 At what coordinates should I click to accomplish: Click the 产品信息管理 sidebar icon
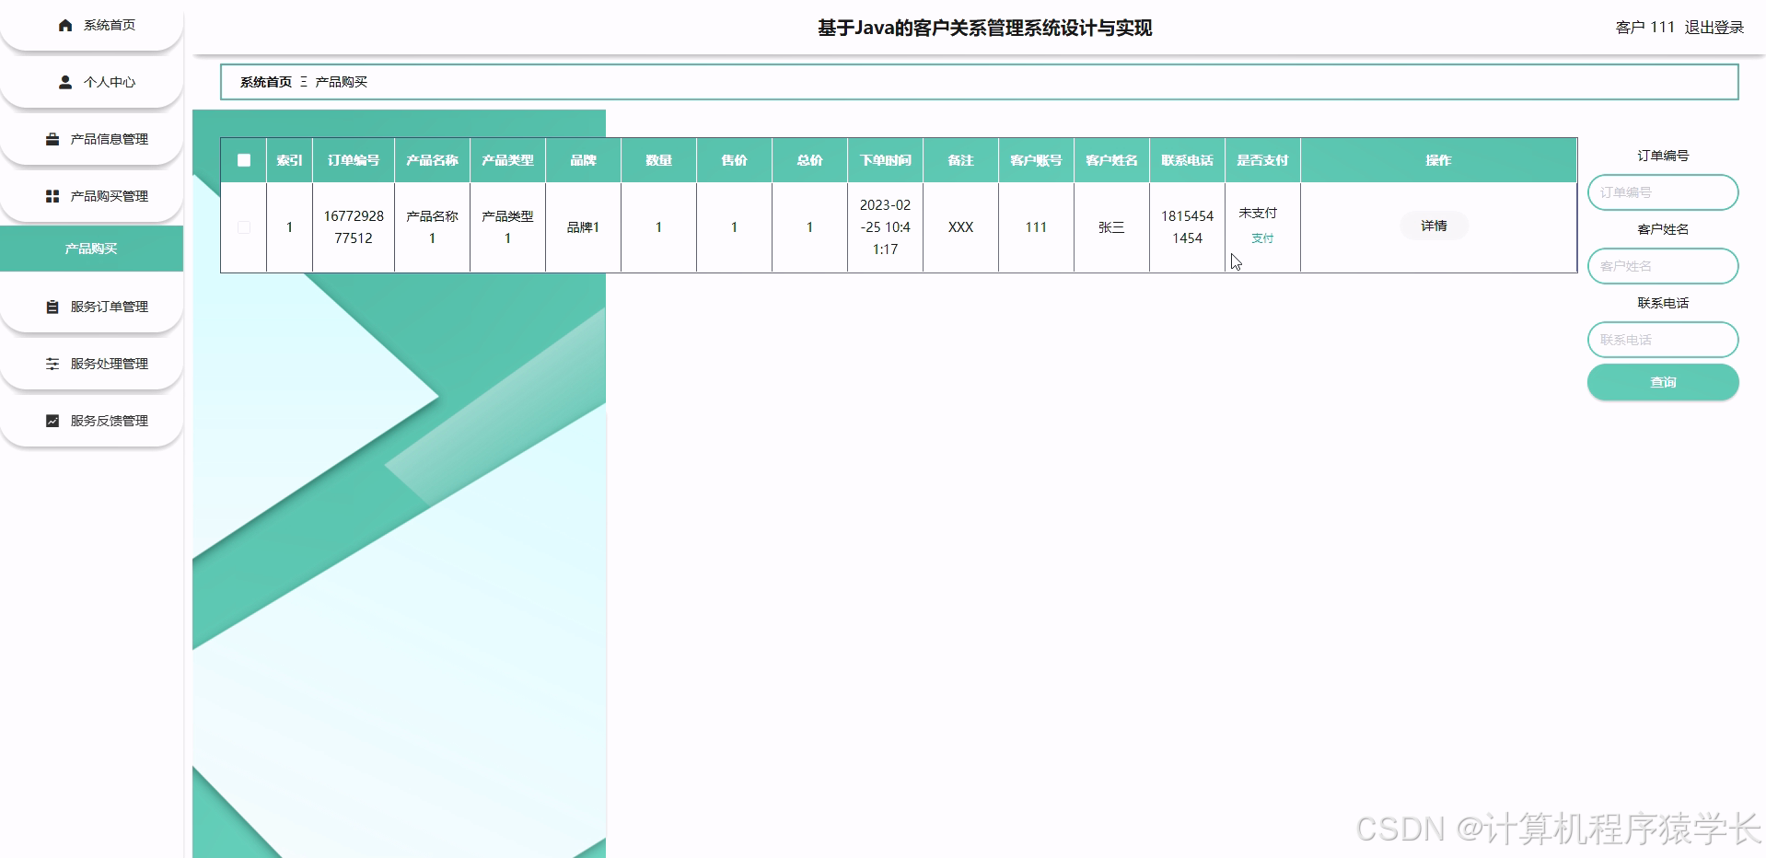point(51,139)
